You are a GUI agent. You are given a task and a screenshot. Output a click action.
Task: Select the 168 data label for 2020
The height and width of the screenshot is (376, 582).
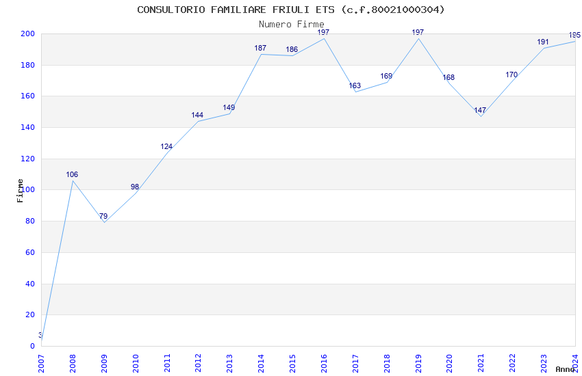tap(448, 77)
